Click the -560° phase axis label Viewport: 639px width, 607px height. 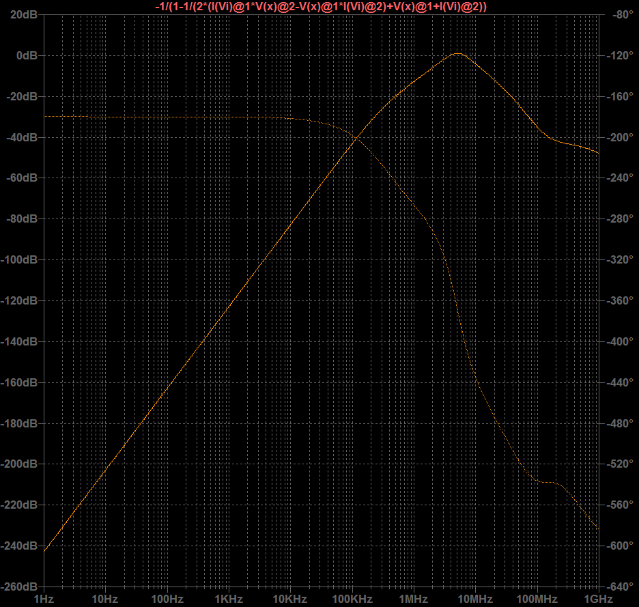click(x=620, y=505)
